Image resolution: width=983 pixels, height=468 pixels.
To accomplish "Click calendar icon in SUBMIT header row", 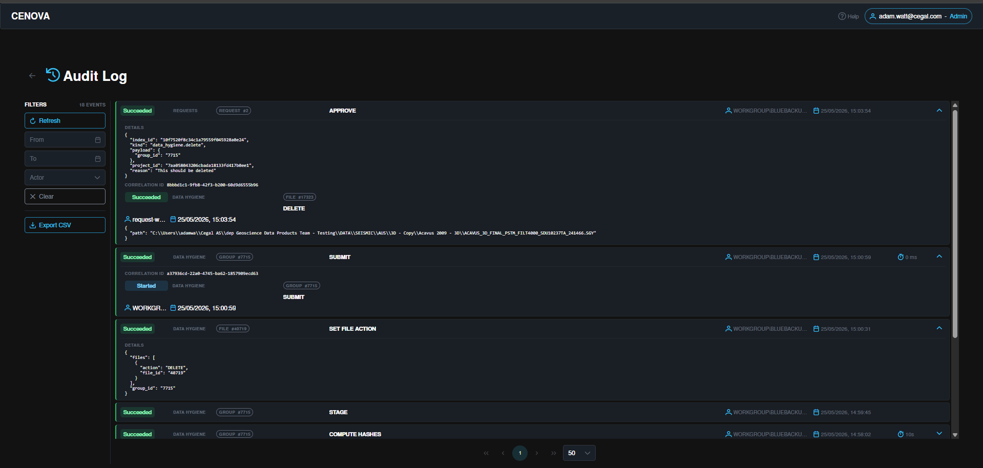I will point(816,257).
